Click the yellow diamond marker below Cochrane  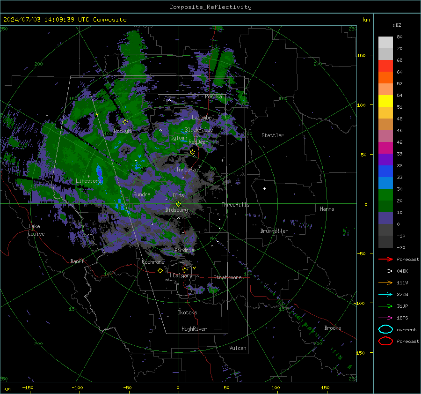point(160,270)
